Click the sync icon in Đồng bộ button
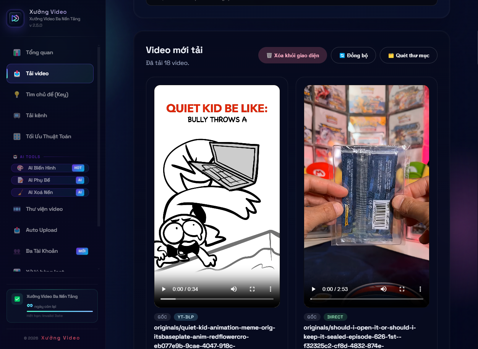The image size is (478, 349). click(x=342, y=56)
